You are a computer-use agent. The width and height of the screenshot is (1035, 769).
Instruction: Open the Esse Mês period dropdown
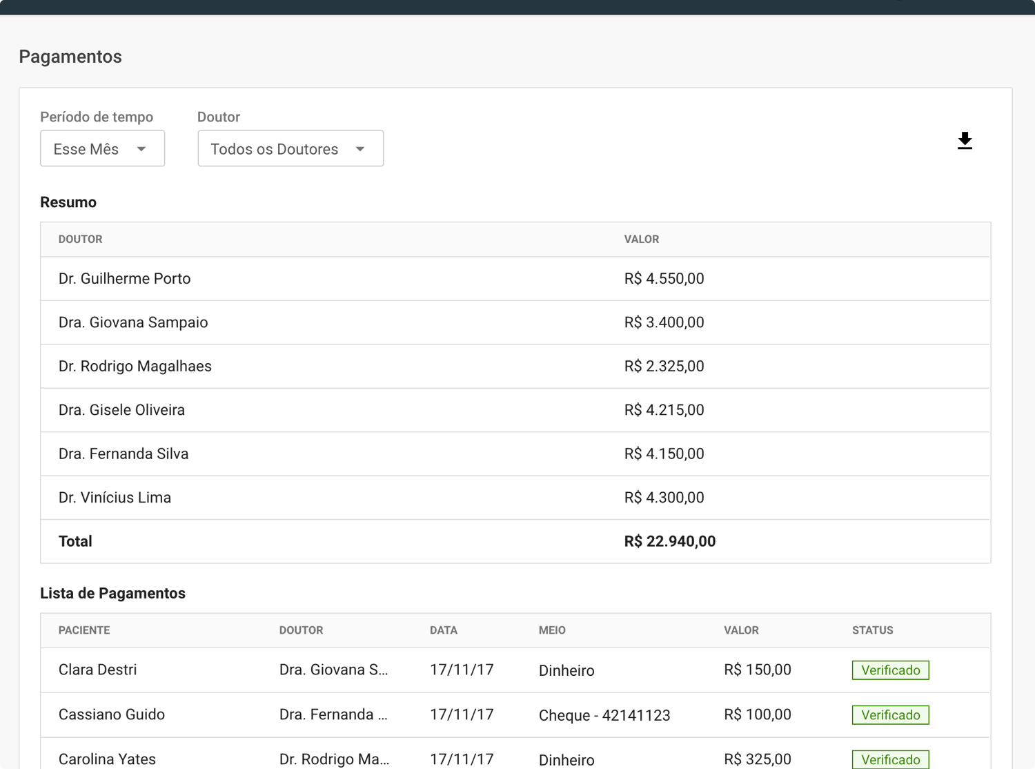pyautogui.click(x=102, y=148)
